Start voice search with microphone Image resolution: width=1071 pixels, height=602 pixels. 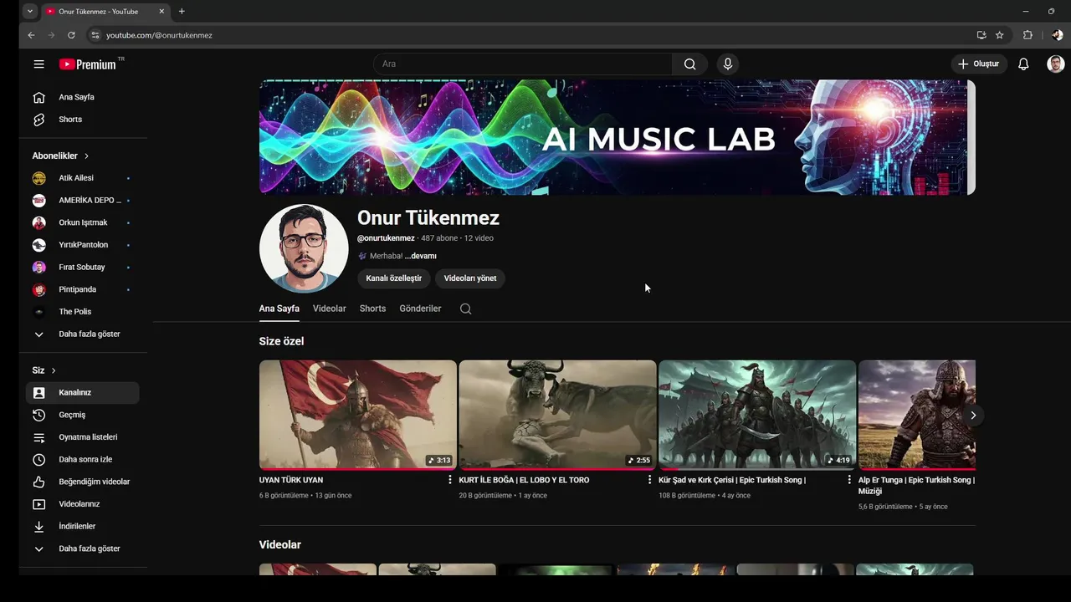point(728,64)
